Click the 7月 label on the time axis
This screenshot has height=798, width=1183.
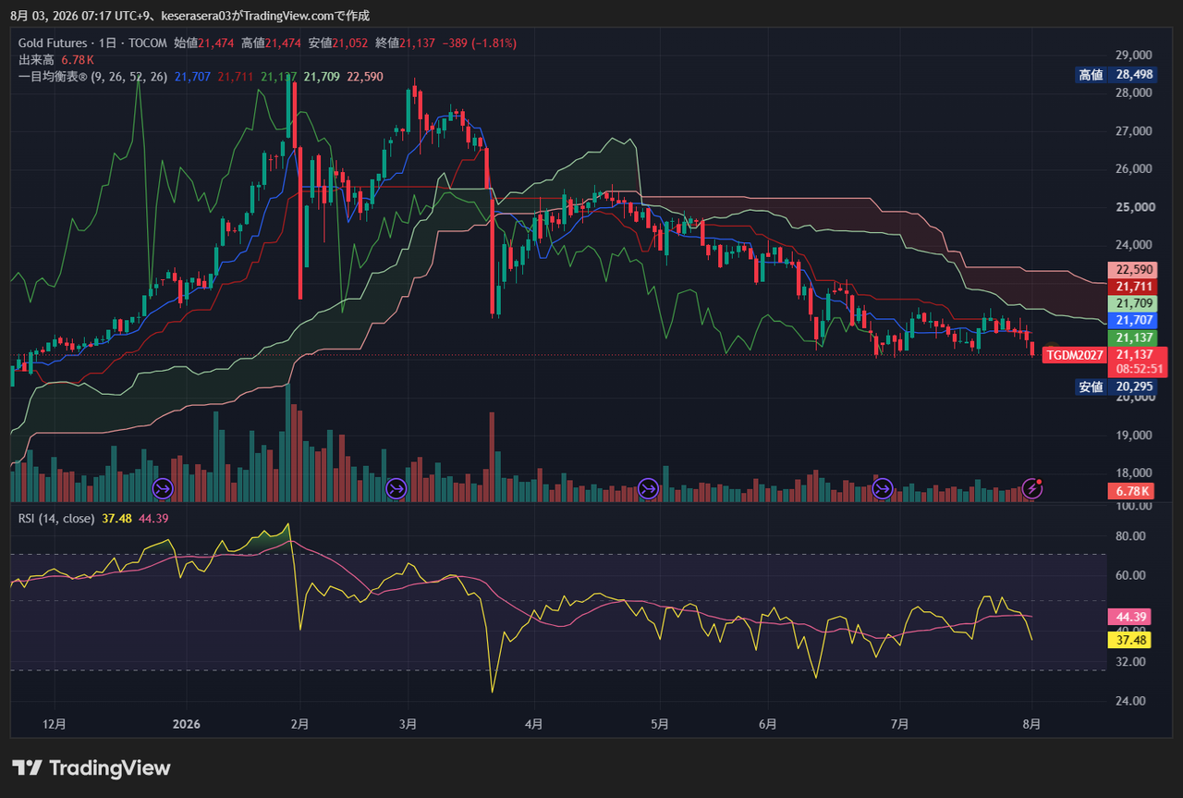coord(898,724)
